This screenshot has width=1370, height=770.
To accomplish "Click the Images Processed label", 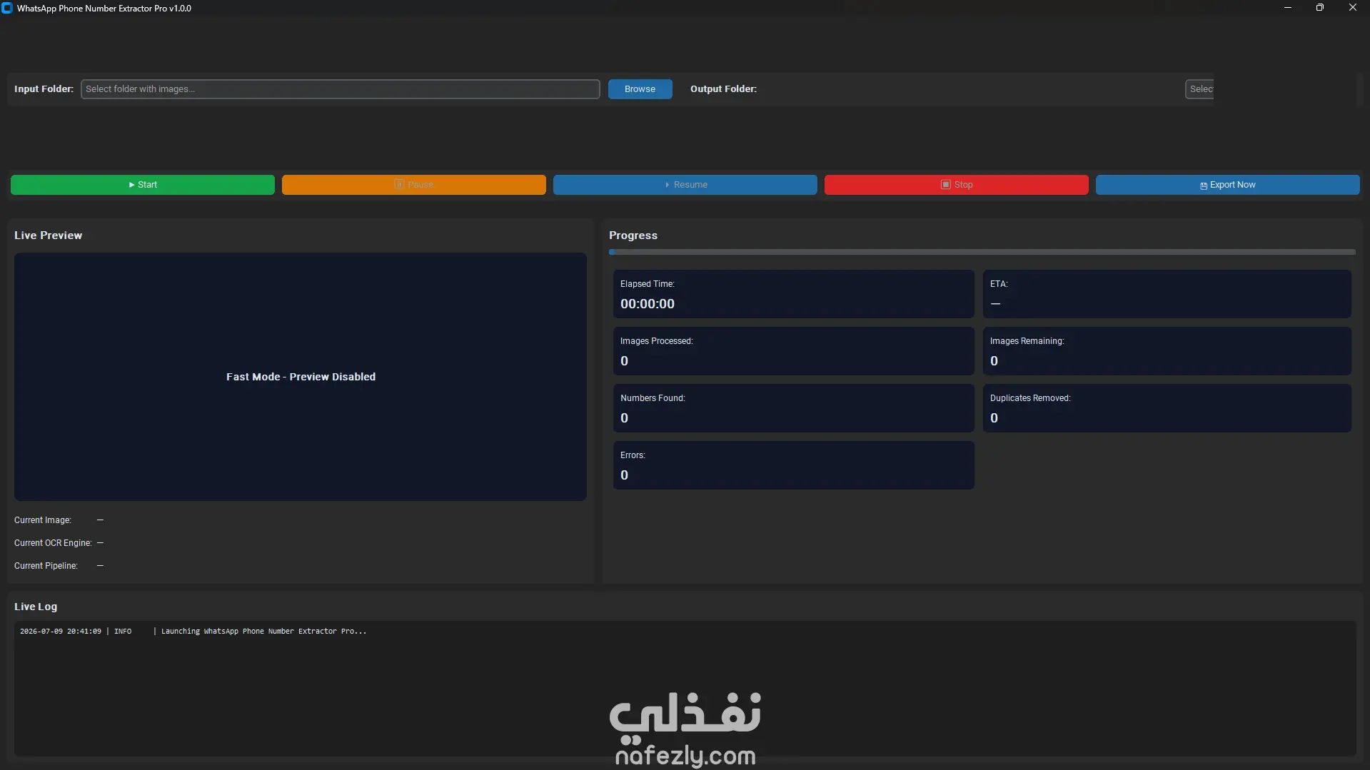I will tap(657, 341).
